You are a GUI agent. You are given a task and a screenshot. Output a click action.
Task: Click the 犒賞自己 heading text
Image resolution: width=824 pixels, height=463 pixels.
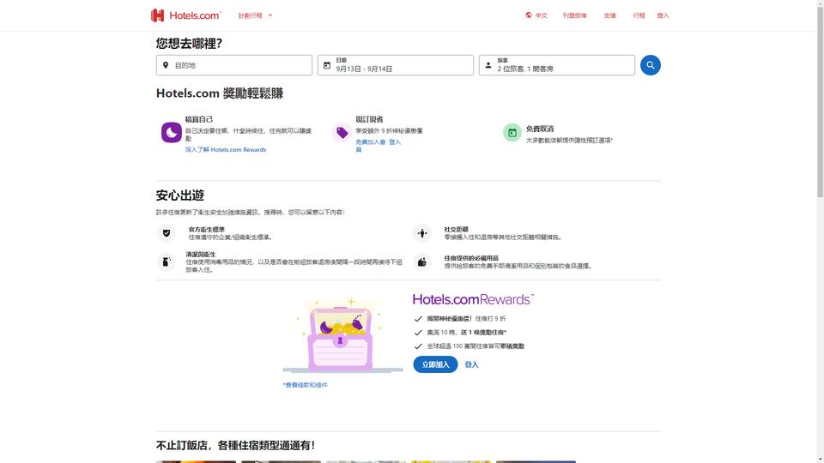coord(199,119)
